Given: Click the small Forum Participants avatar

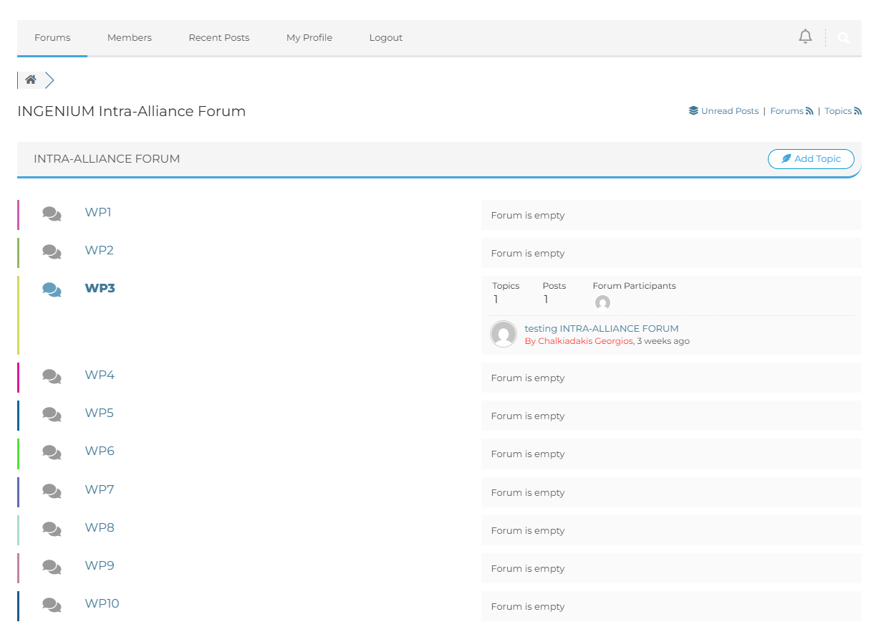Looking at the screenshot, I should coord(602,302).
